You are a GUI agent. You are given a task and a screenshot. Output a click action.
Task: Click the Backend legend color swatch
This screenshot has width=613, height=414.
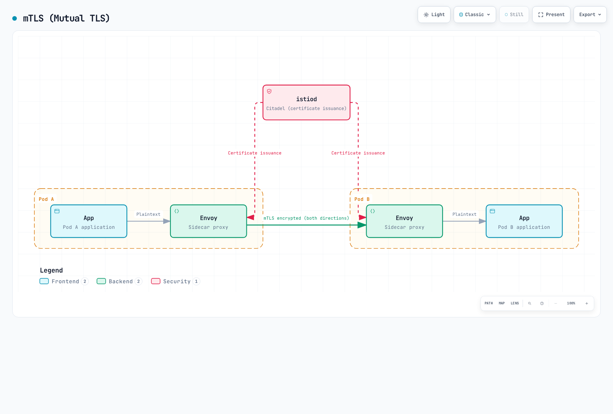[101, 281]
